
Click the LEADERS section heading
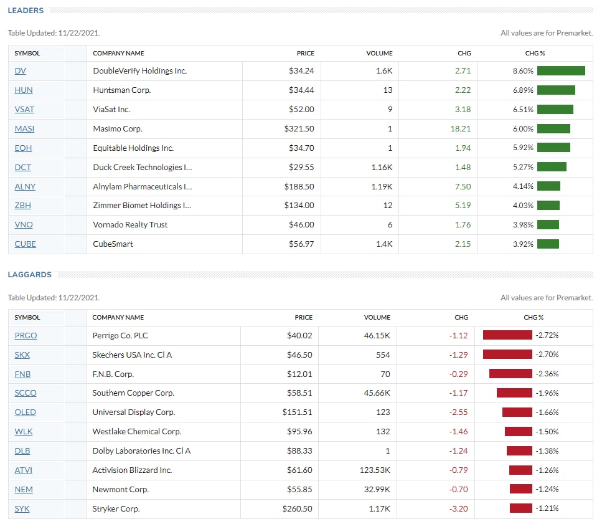coord(26,11)
